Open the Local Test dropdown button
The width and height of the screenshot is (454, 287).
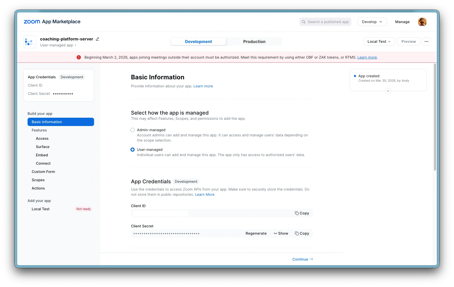[379, 41]
